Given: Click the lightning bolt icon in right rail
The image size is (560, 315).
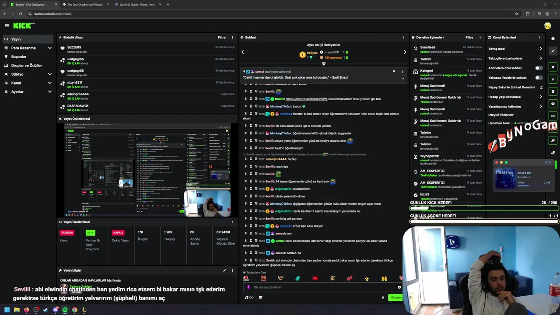Looking at the screenshot, I should coord(553,79).
